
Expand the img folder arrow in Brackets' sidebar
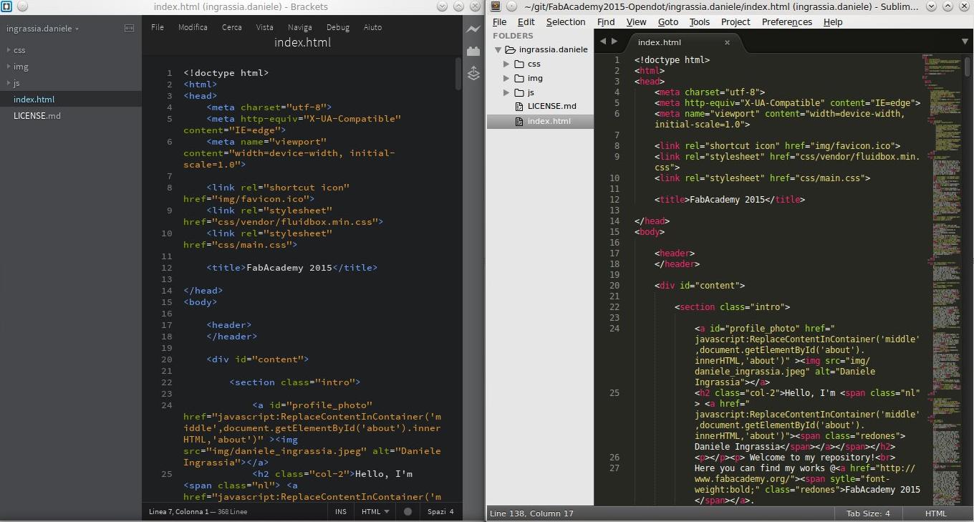click(x=8, y=67)
